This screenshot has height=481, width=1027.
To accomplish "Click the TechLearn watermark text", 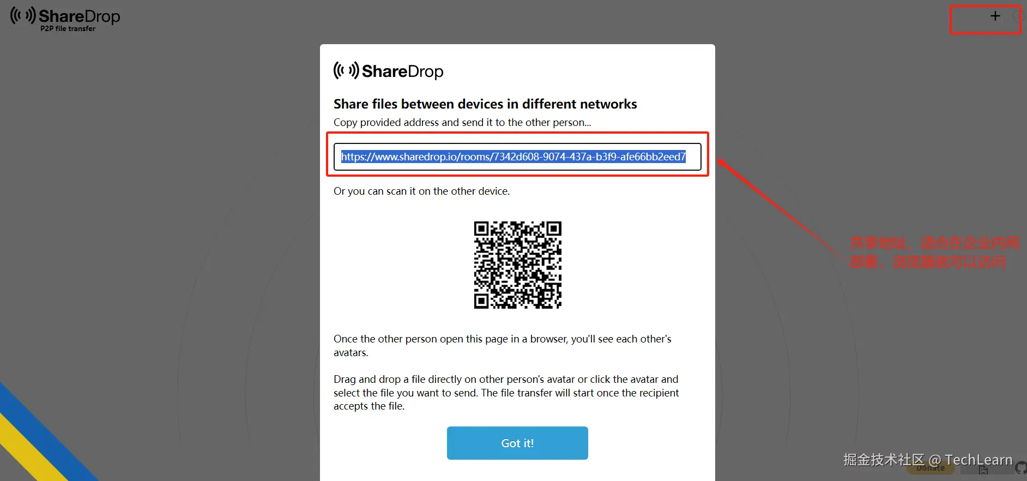I will 928,460.
